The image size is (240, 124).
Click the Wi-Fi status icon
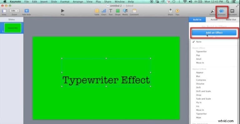185,2
